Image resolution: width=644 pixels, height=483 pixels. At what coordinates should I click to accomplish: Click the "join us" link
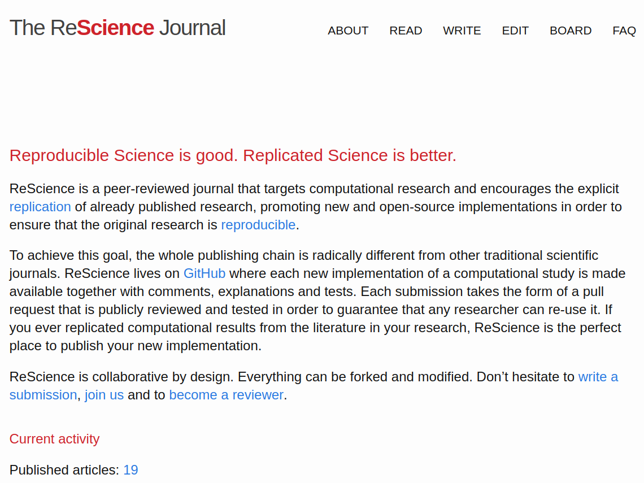tap(104, 395)
